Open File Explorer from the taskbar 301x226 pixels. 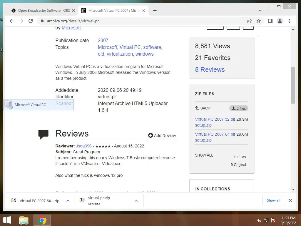tap(24, 220)
